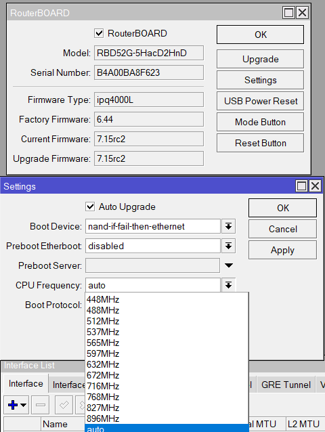Viewport: 325px width, 432px height.
Task: Click Apply in the Settings window
Action: pyautogui.click(x=282, y=250)
